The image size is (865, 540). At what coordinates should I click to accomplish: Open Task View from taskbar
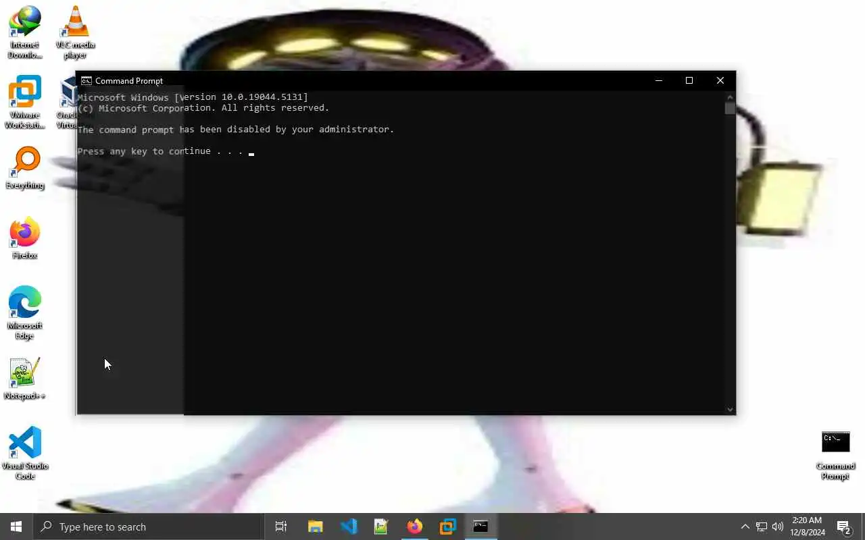pyautogui.click(x=281, y=526)
